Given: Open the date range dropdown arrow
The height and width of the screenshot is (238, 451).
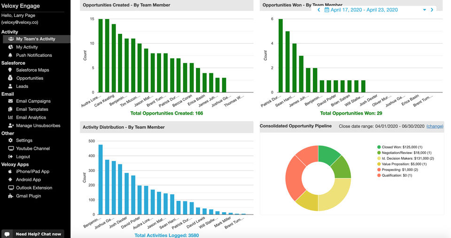Looking at the screenshot, I should (424, 10).
